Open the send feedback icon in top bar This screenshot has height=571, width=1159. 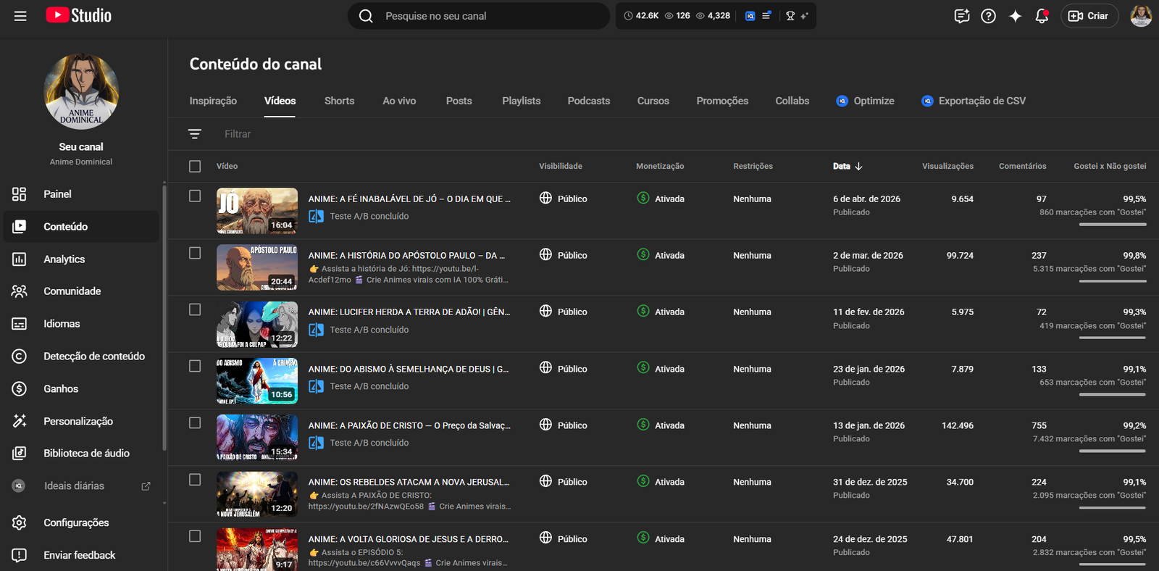pos(961,16)
